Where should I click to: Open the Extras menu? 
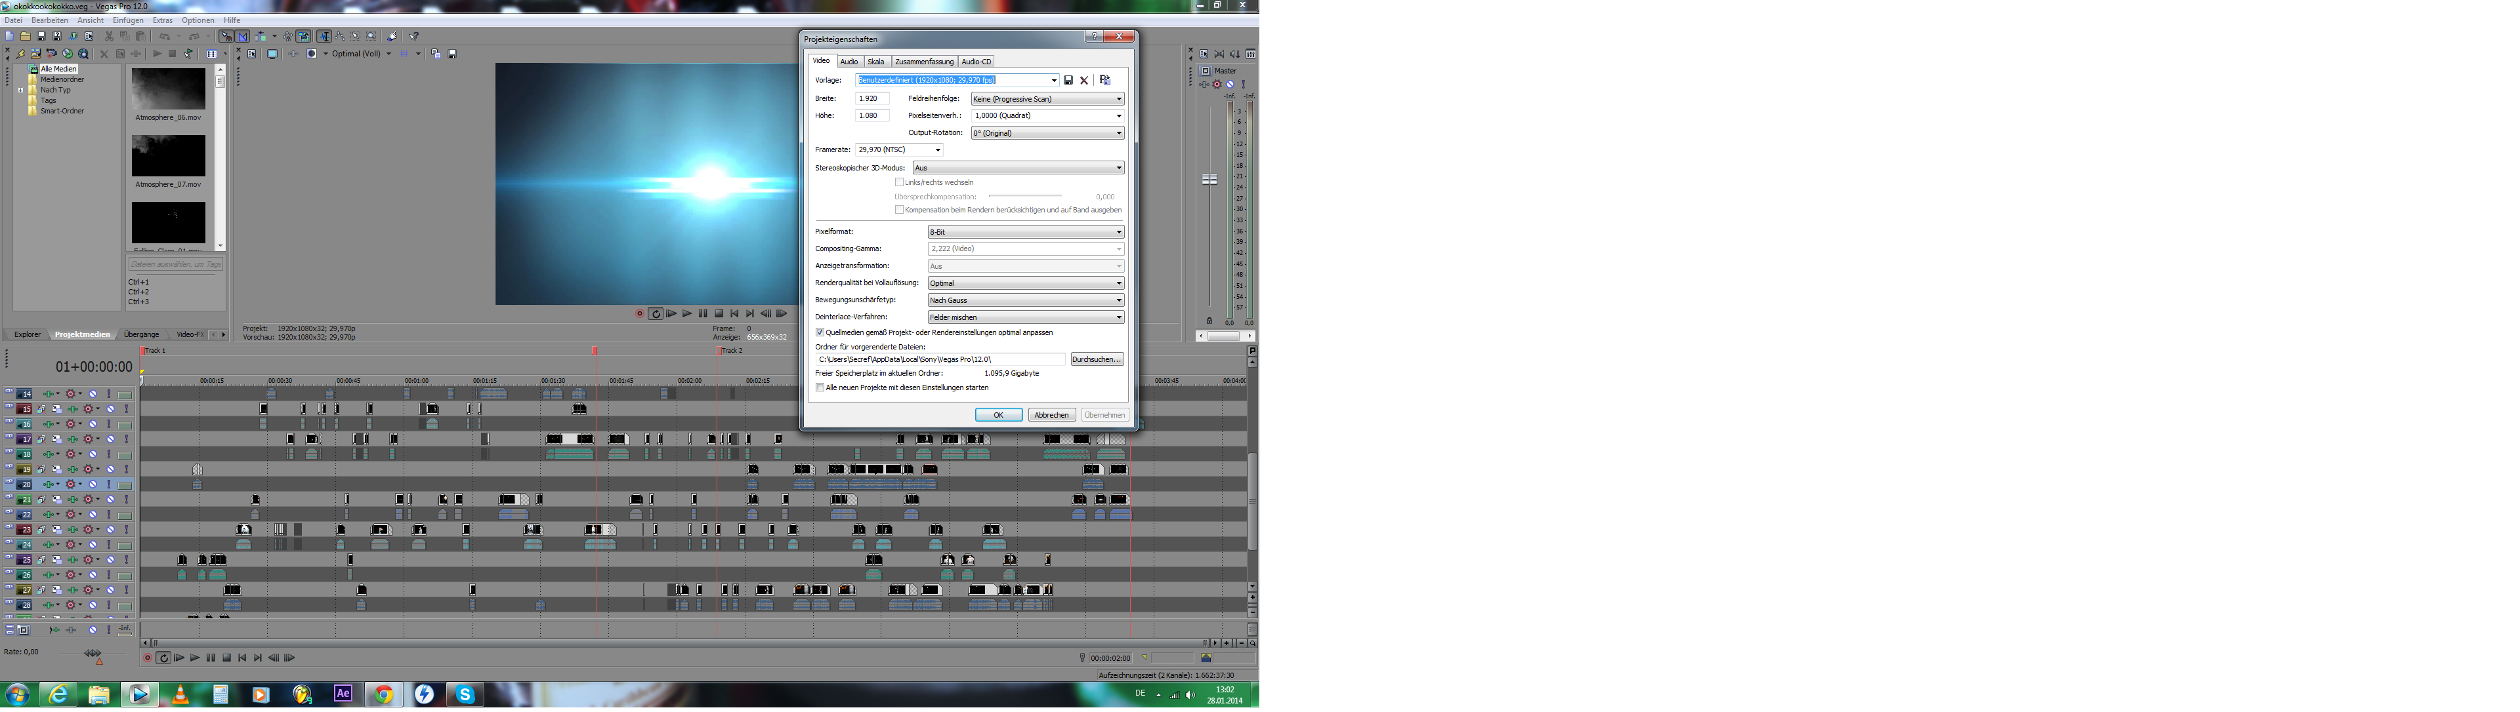(162, 20)
